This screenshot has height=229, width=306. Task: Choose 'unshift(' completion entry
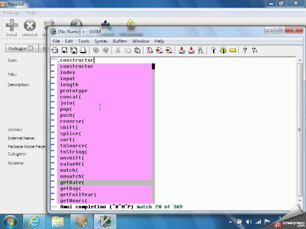[x=104, y=158]
